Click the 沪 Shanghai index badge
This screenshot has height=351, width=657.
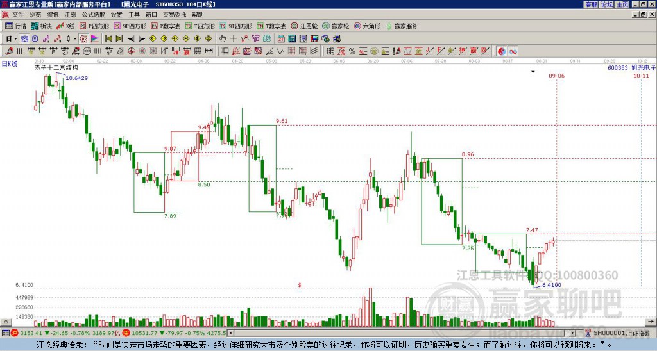point(15,333)
